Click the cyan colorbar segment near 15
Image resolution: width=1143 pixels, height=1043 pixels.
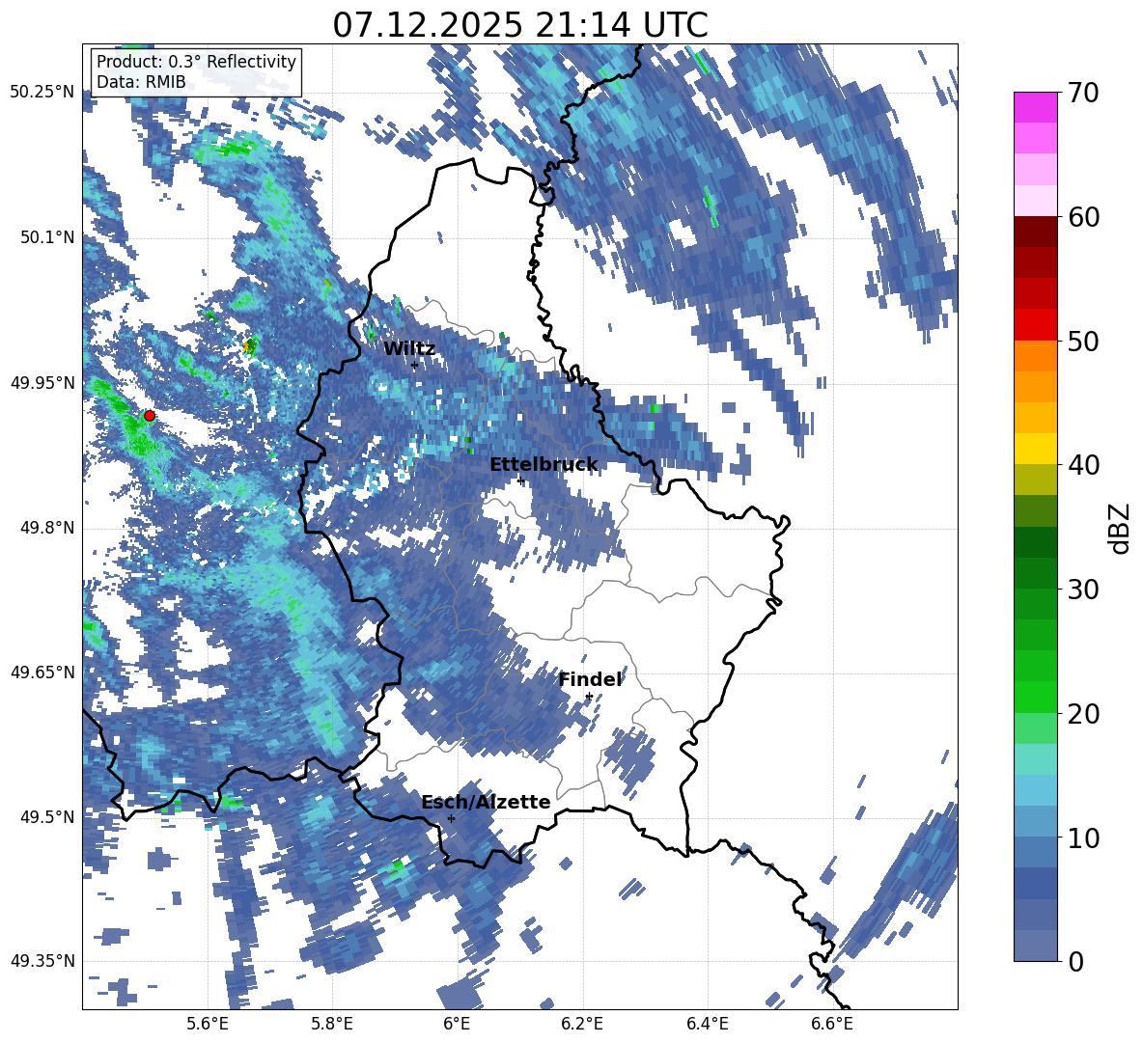tap(1035, 759)
